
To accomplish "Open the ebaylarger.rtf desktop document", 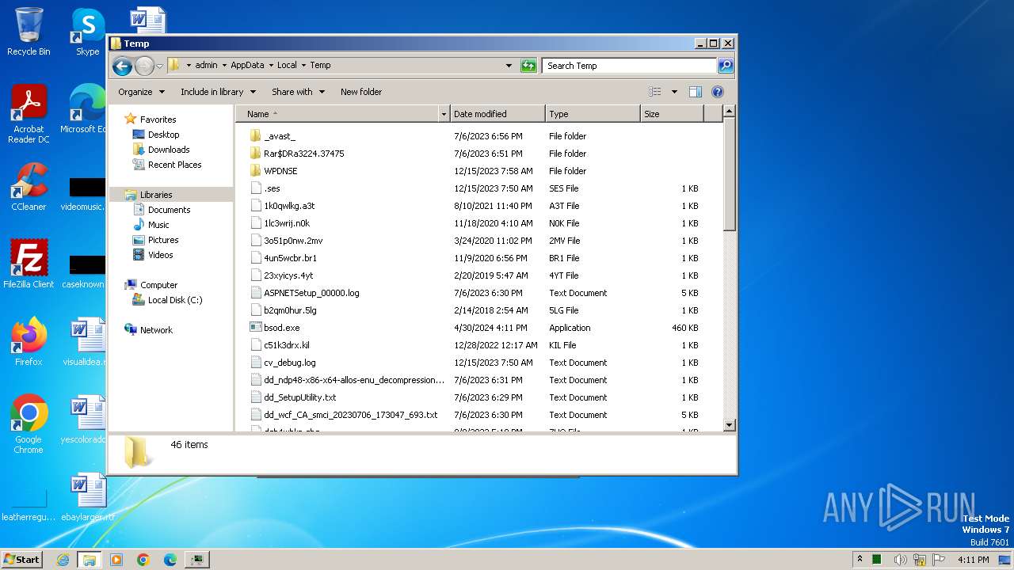I will coord(87,498).
